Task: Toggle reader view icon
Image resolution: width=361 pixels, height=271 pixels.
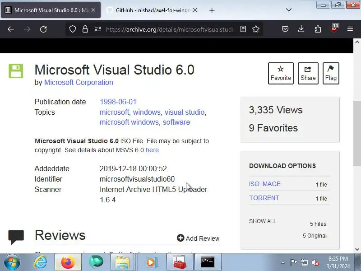Action: pyautogui.click(x=243, y=29)
